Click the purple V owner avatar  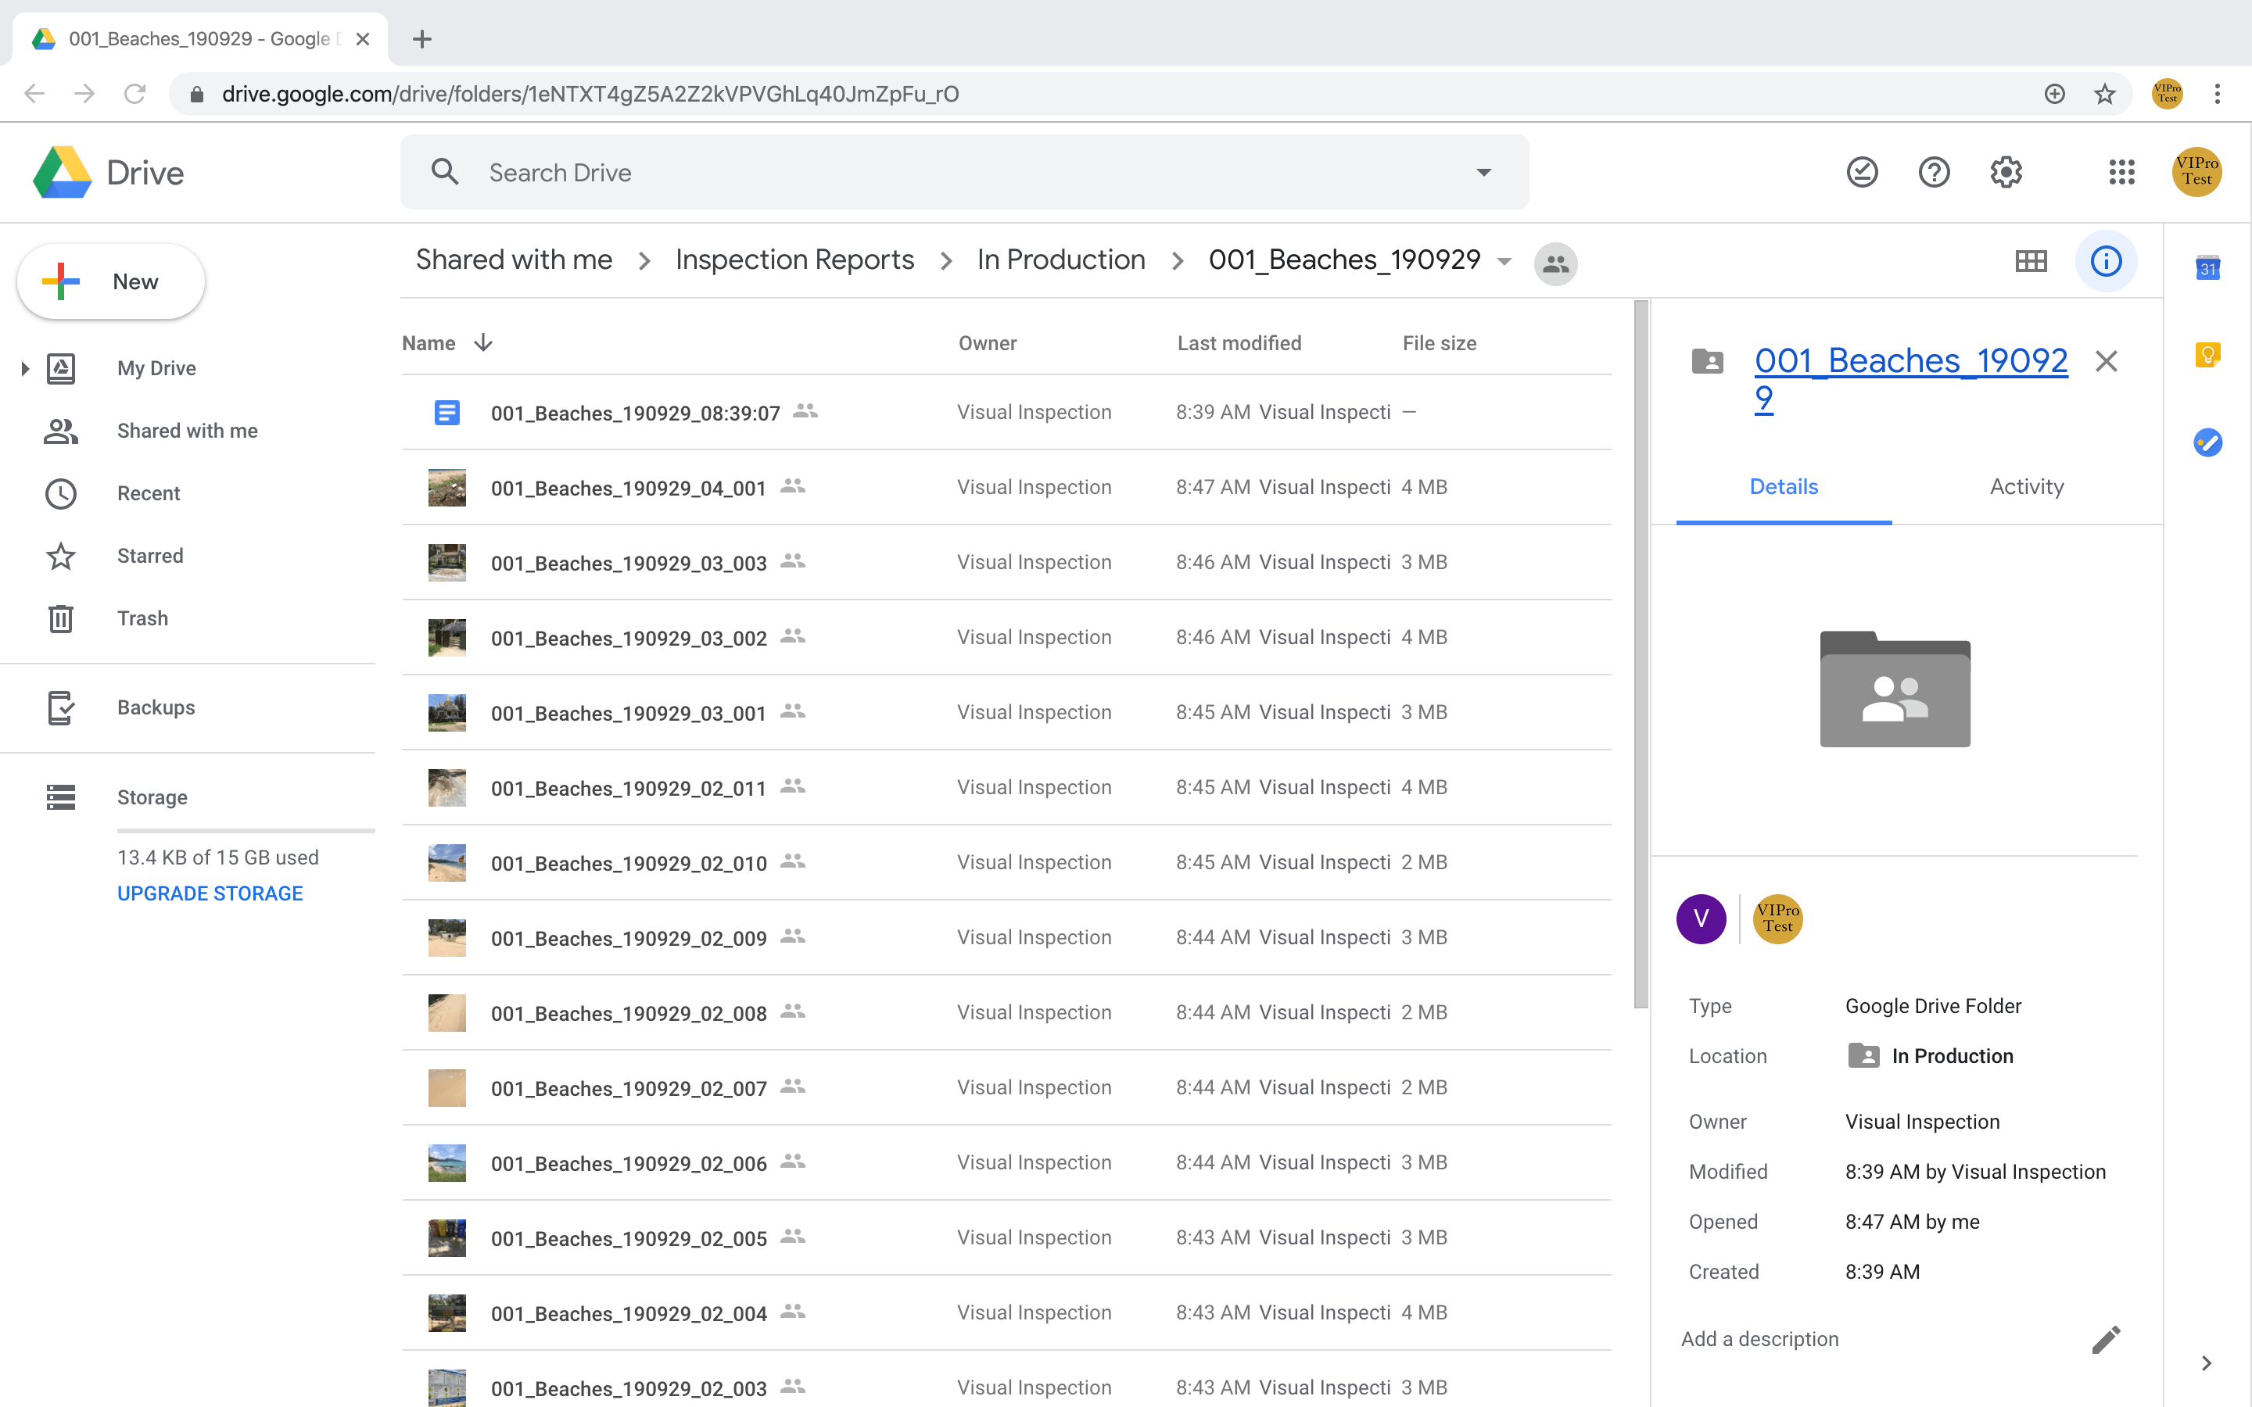pyautogui.click(x=1700, y=919)
